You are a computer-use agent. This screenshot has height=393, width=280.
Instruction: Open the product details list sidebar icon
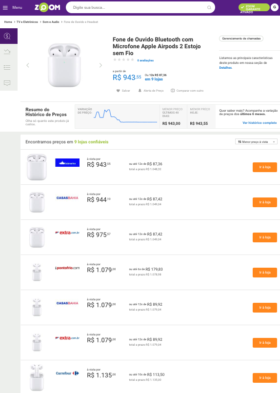point(7,67)
